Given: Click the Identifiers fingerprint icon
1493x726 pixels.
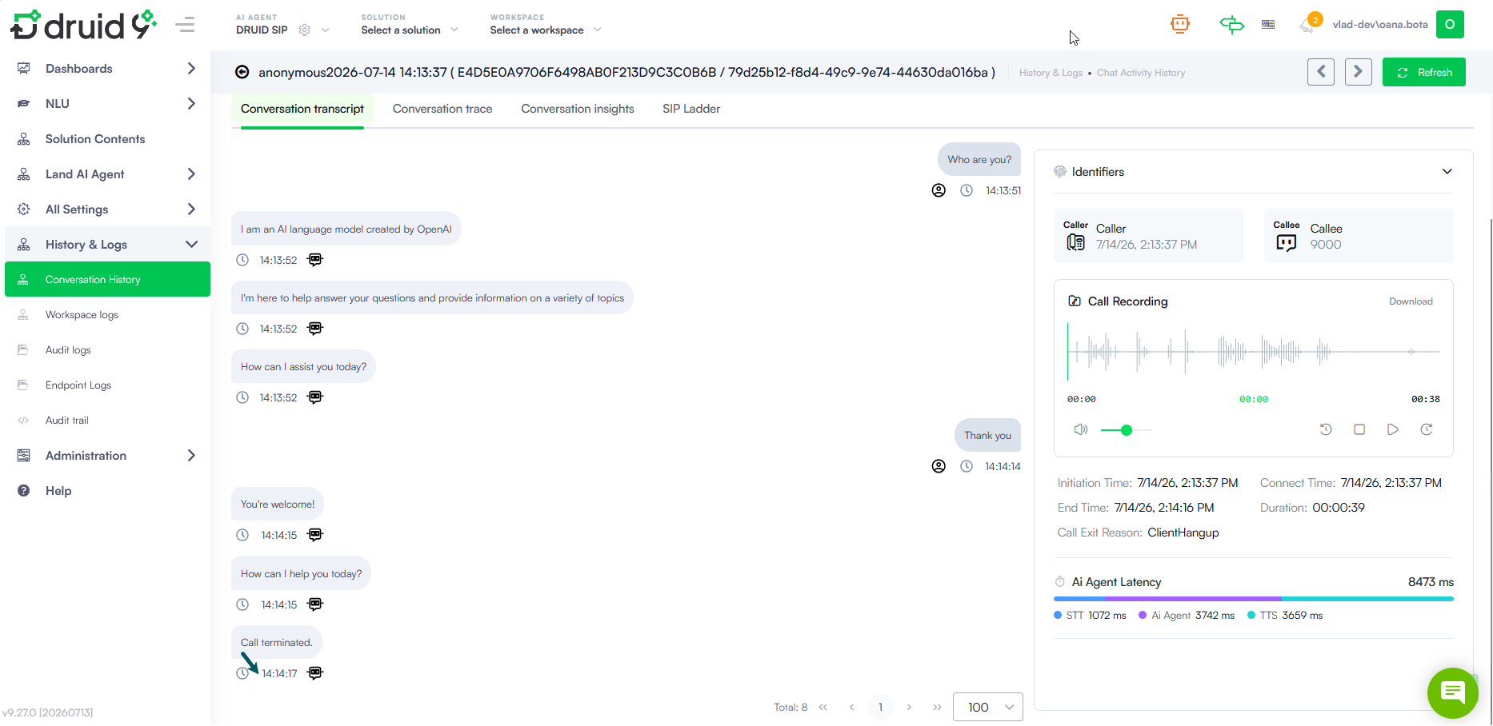Looking at the screenshot, I should pos(1060,171).
